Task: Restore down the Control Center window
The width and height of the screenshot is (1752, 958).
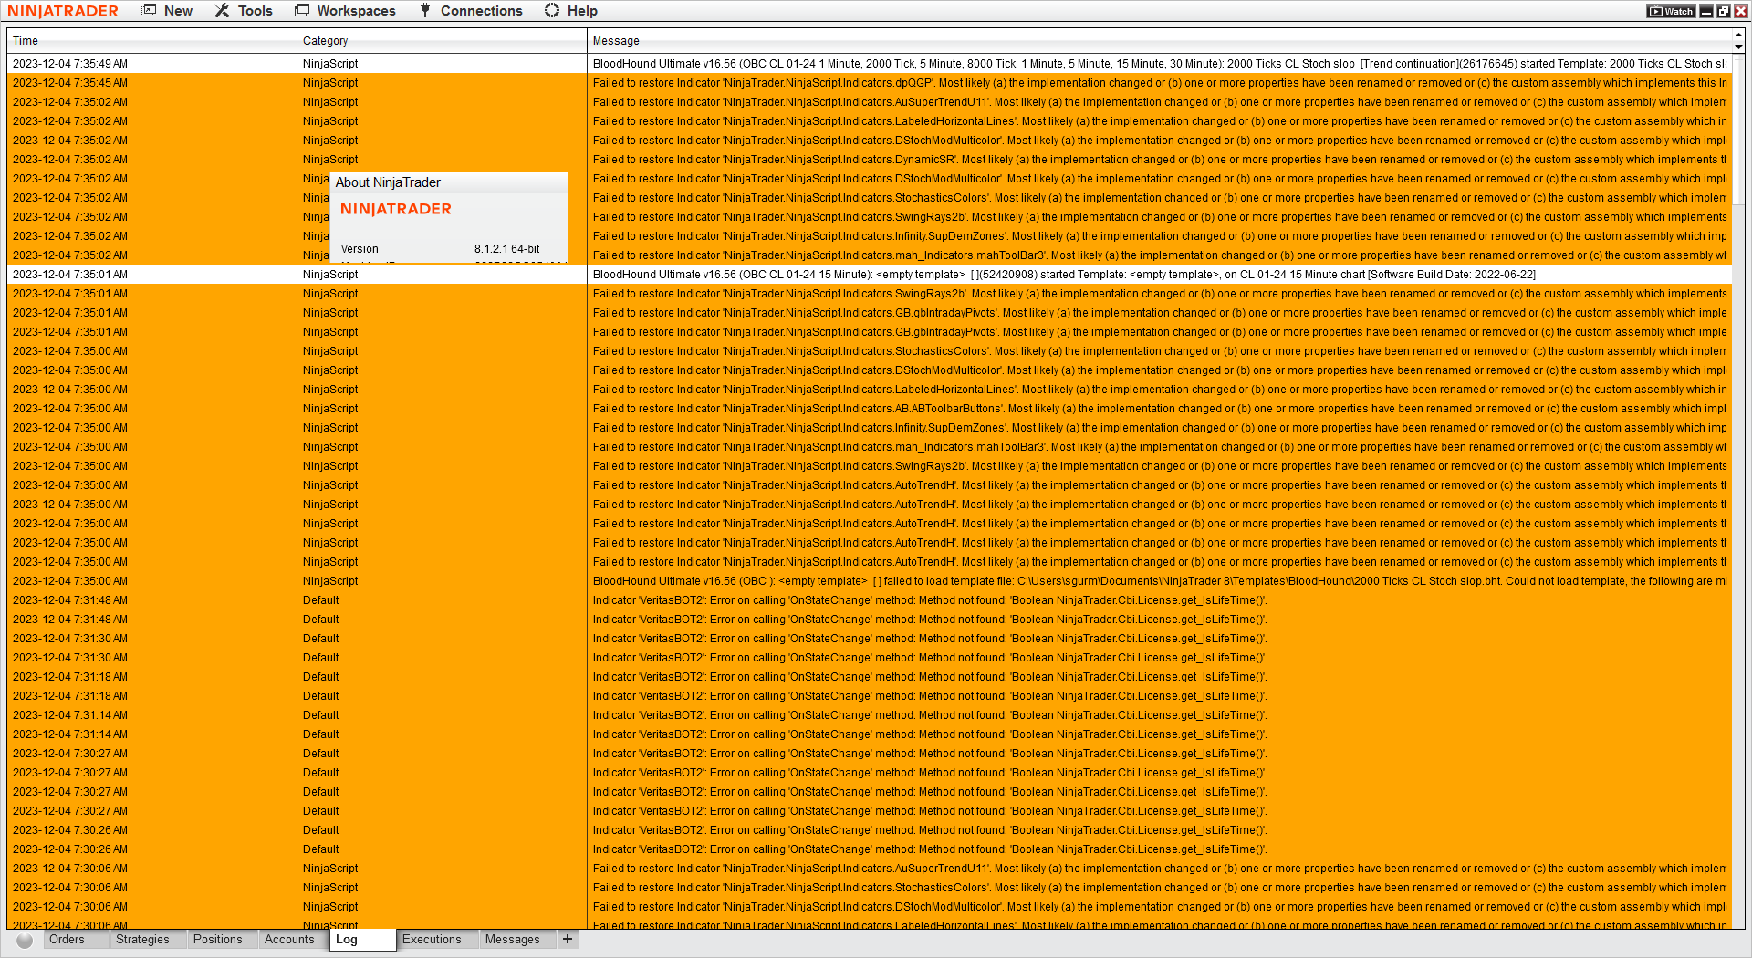Action: [1723, 11]
